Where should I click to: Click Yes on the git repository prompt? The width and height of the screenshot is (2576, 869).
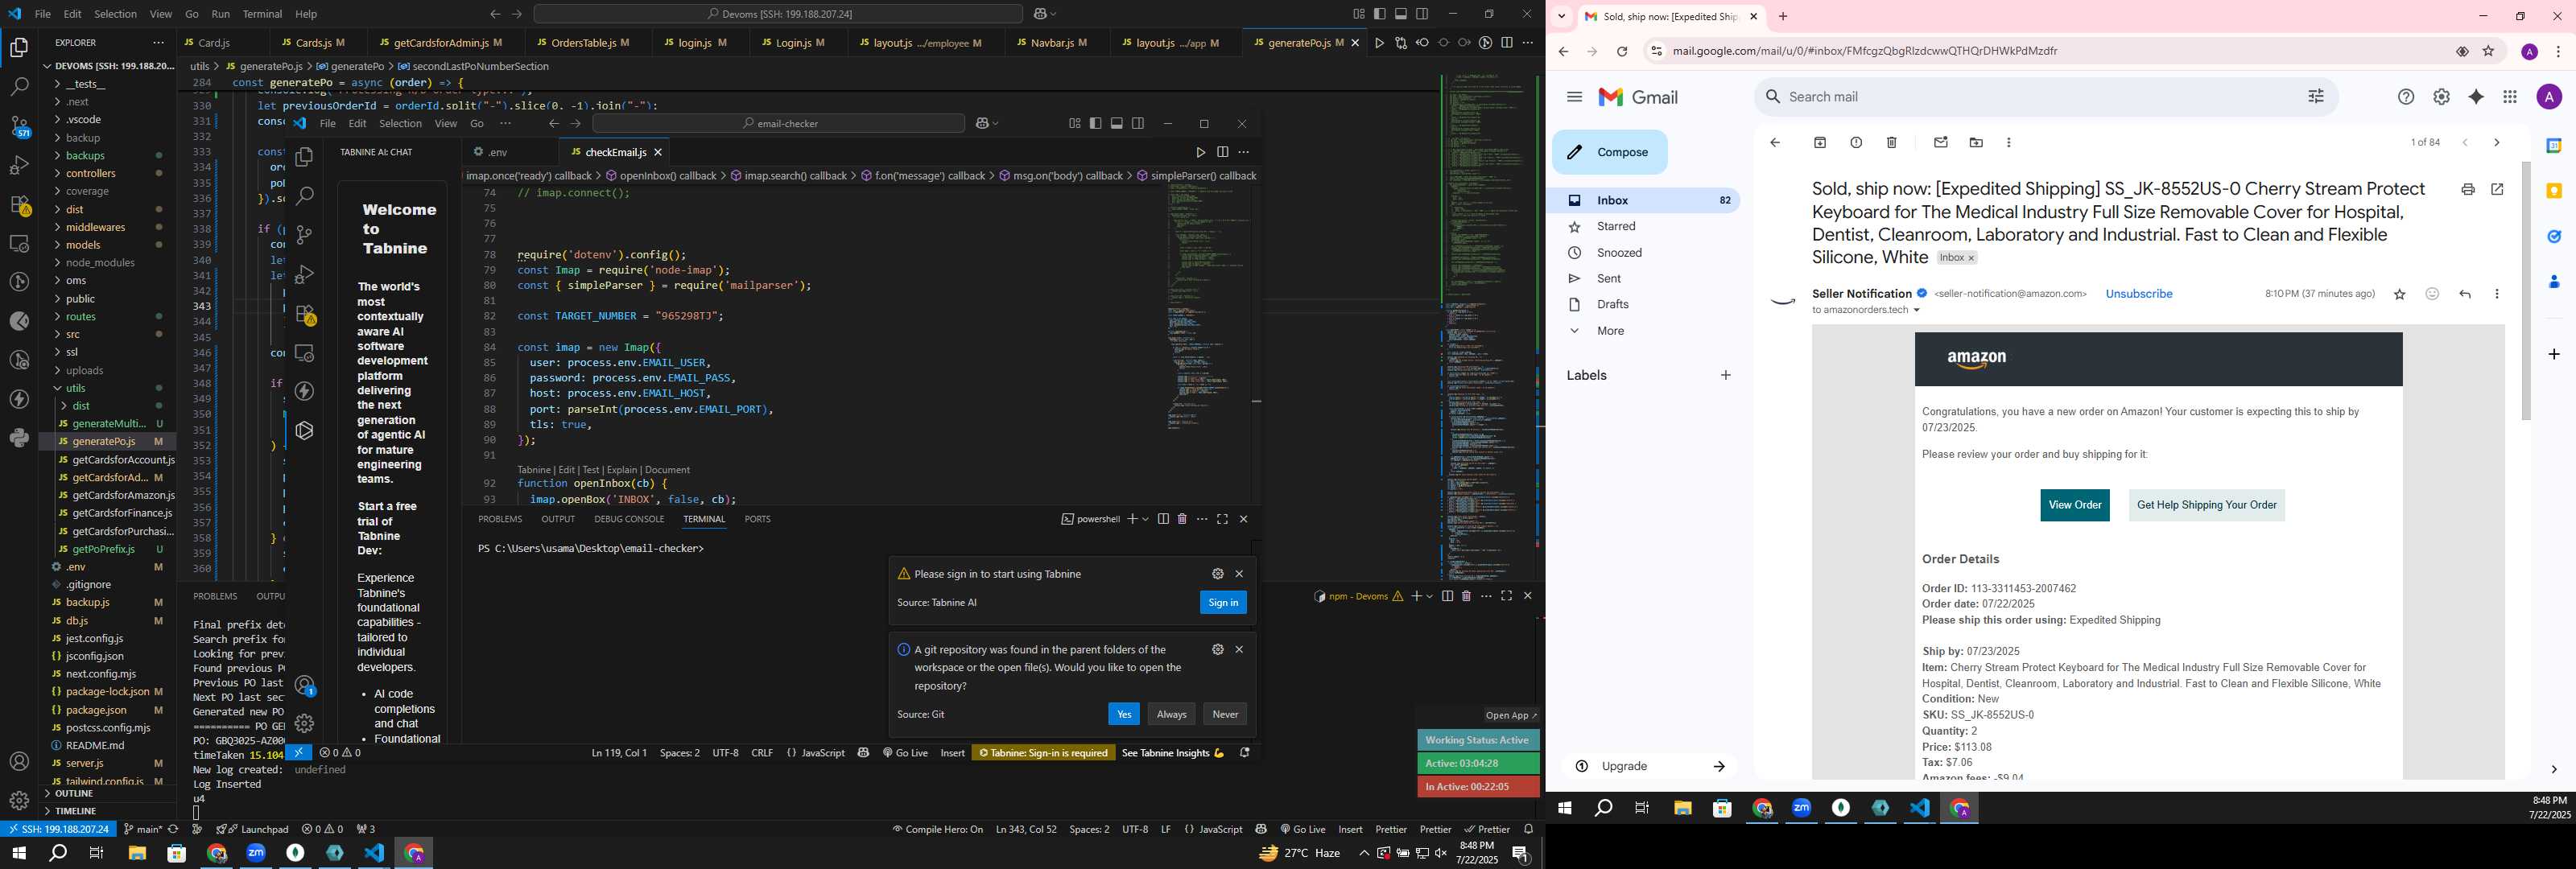[1124, 714]
